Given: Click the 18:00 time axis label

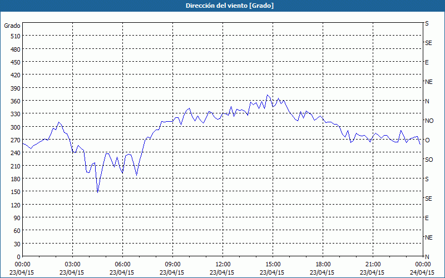Looking at the screenshot, I should pos(323,265).
